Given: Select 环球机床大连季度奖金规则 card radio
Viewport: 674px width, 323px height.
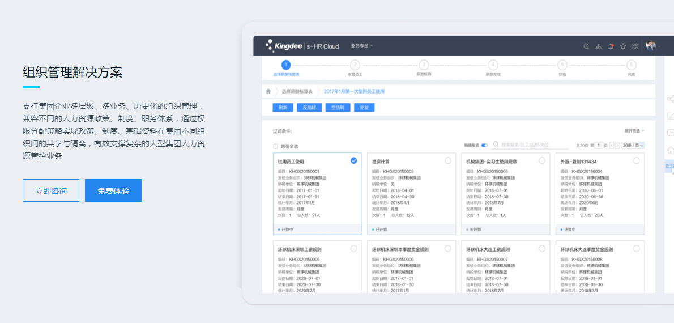Looking at the screenshot, I should tap(636, 248).
